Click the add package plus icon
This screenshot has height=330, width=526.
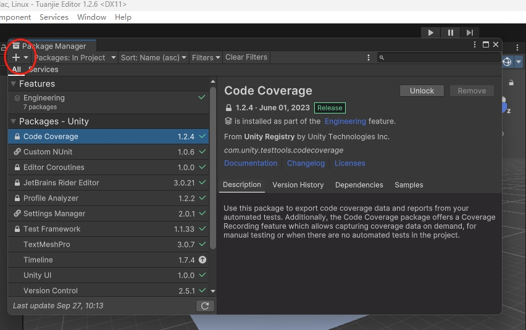[16, 57]
